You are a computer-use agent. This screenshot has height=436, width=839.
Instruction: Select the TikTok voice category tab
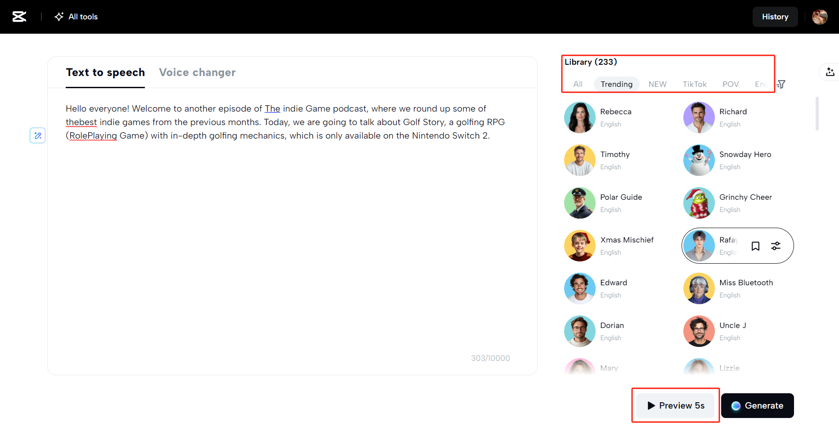coord(695,84)
